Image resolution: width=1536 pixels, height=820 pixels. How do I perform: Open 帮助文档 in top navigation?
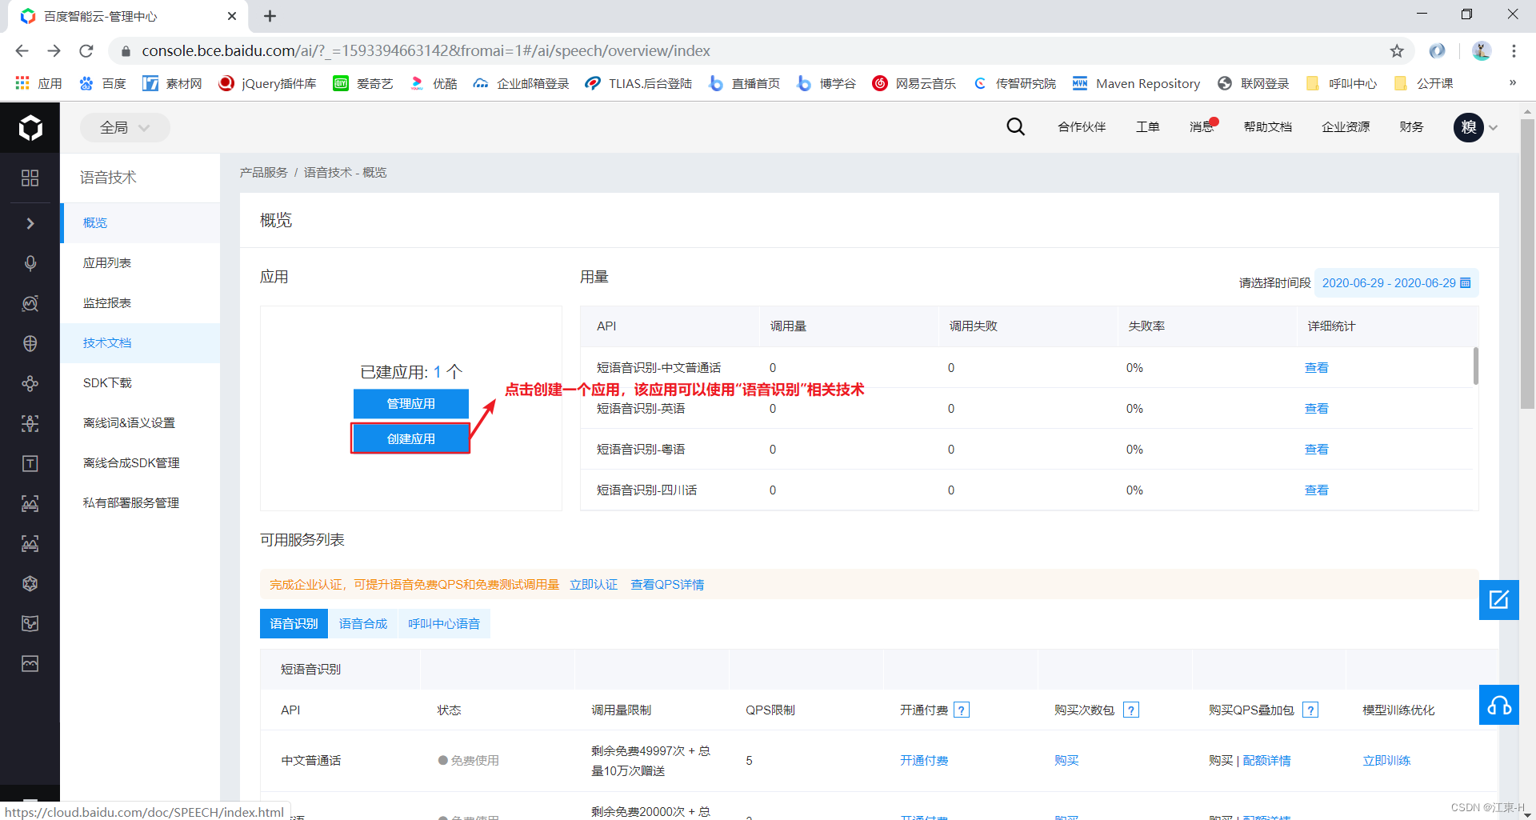(x=1268, y=127)
